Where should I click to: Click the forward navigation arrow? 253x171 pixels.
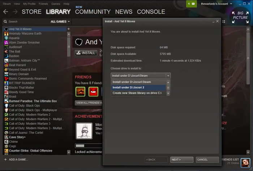15,12
